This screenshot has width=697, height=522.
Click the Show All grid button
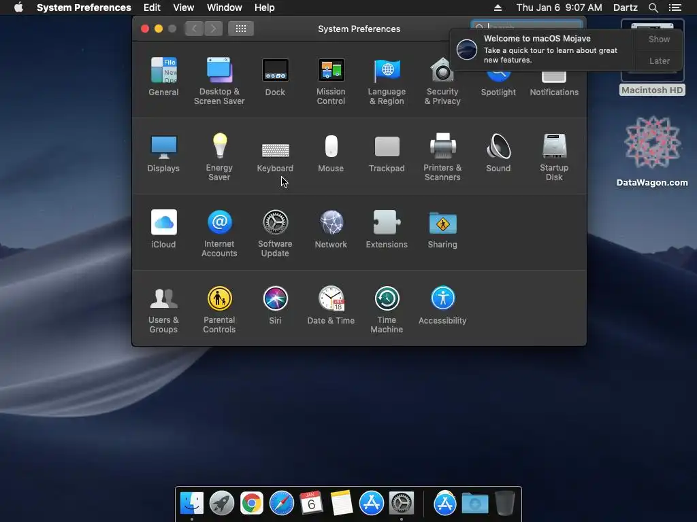coord(241,29)
